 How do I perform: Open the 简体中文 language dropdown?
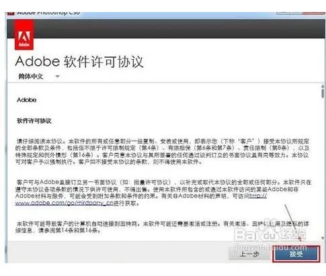click(x=39, y=77)
